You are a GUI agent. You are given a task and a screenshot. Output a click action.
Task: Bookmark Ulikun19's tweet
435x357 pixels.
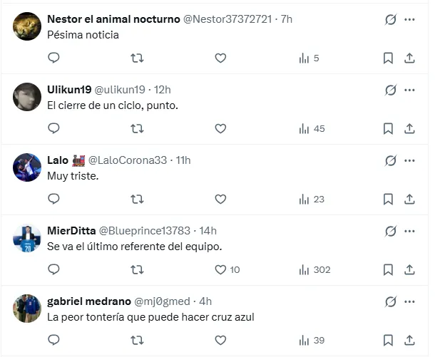point(388,129)
